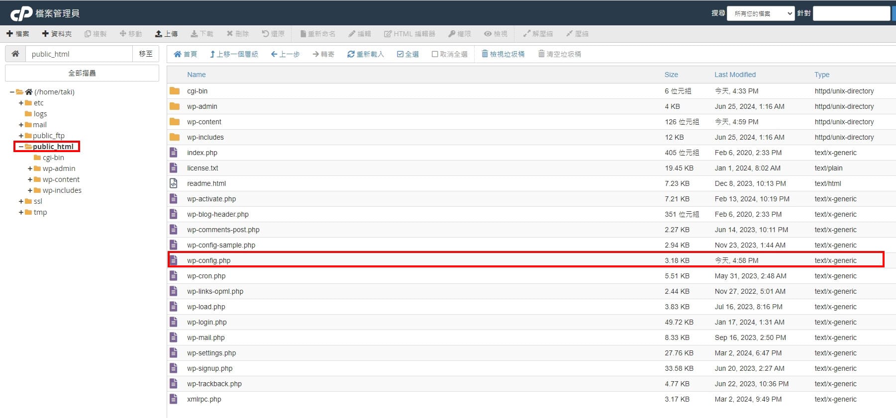The height and width of the screenshot is (418, 896).
Task: Open 檢視垃圾桶 view trash
Action: pos(503,54)
